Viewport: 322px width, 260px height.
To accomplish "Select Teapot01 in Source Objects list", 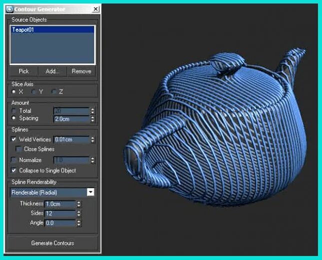I will (52, 30).
